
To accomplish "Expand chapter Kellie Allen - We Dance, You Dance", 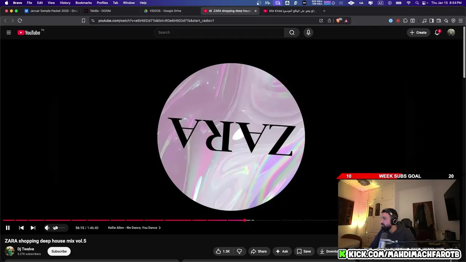I will tap(134, 228).
